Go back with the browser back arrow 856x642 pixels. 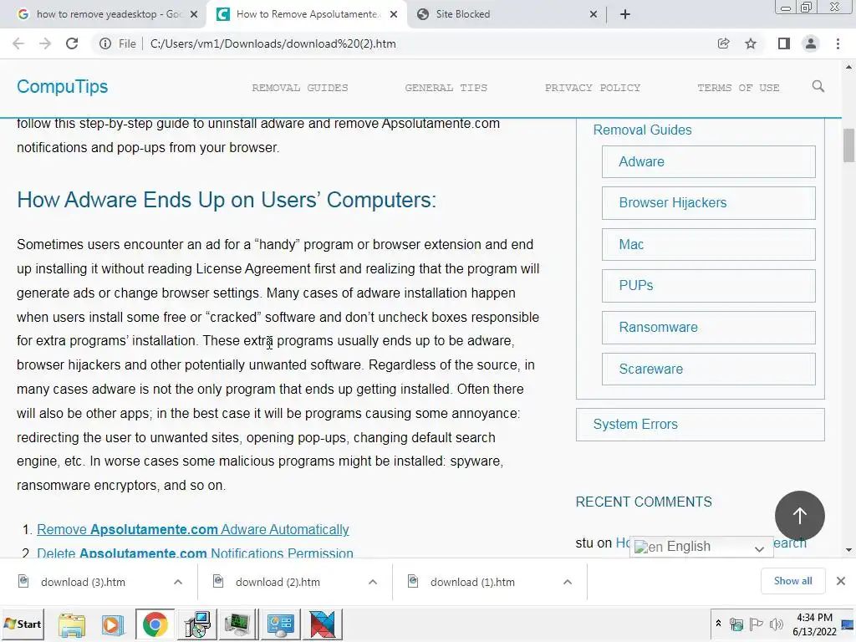(18, 43)
